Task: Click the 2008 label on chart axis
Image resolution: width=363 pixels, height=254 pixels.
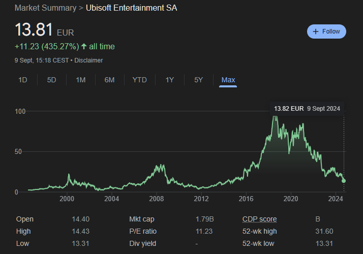Action: (156, 199)
